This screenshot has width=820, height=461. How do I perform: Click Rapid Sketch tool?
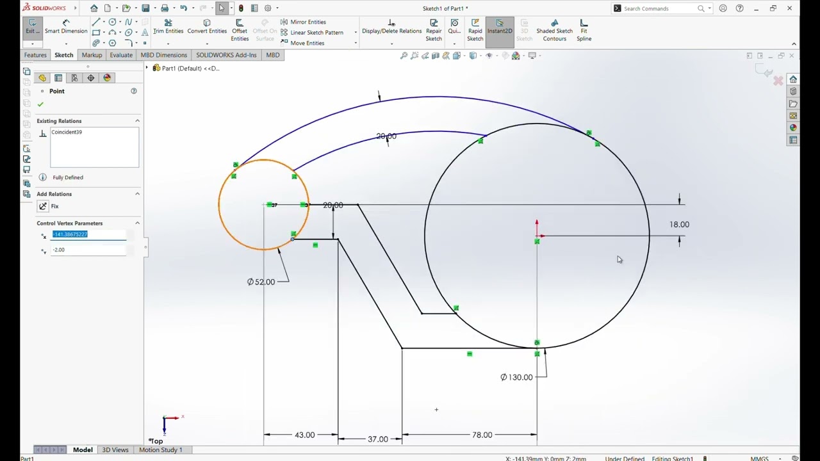point(475,30)
